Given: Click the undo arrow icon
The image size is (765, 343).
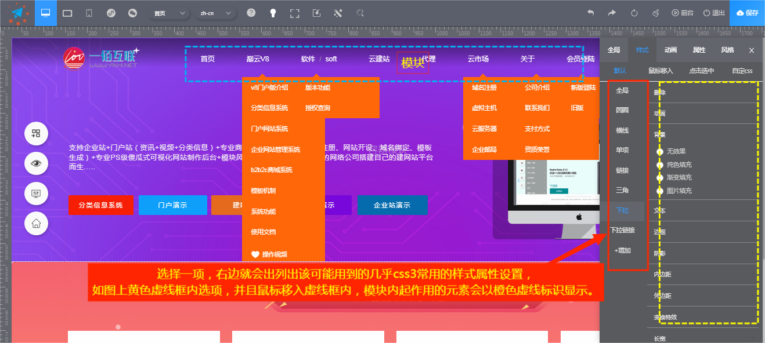Looking at the screenshot, I should tap(591, 13).
